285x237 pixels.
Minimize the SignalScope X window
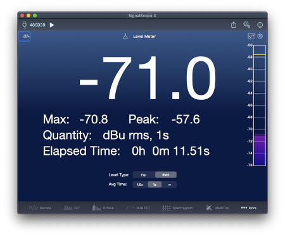point(28,15)
